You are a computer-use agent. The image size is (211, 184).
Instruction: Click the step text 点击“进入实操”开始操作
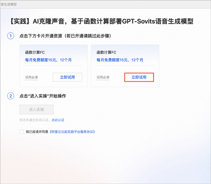click(x=43, y=96)
